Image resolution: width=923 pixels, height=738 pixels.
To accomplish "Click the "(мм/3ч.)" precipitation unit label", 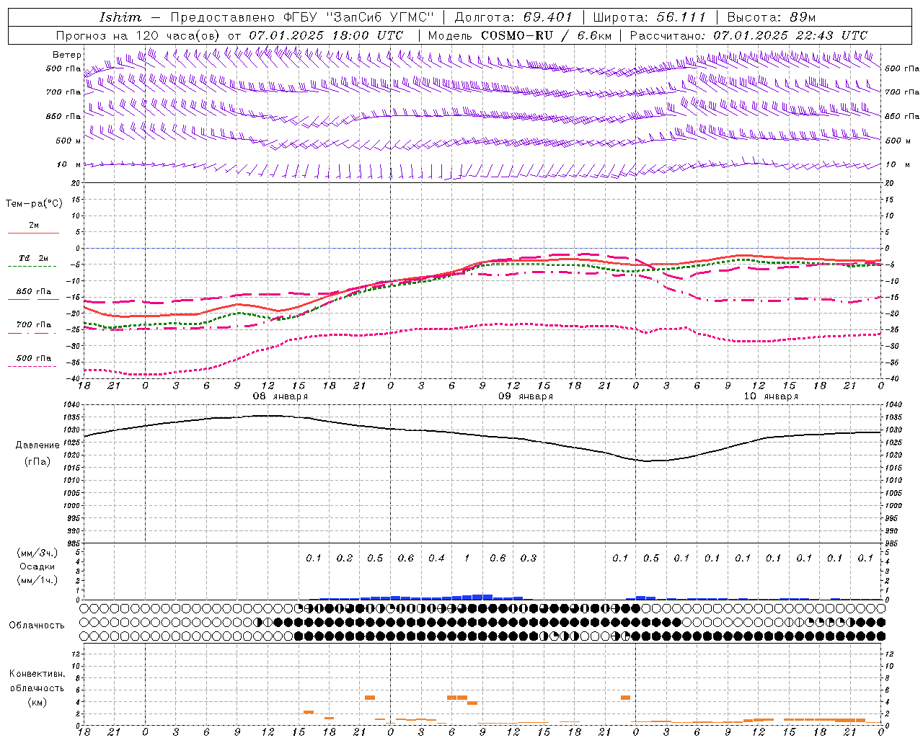I will coord(37,553).
